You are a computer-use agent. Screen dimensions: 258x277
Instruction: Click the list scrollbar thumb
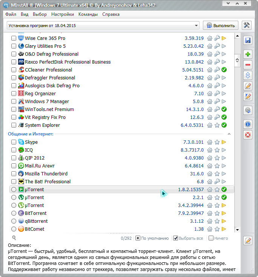(237, 61)
